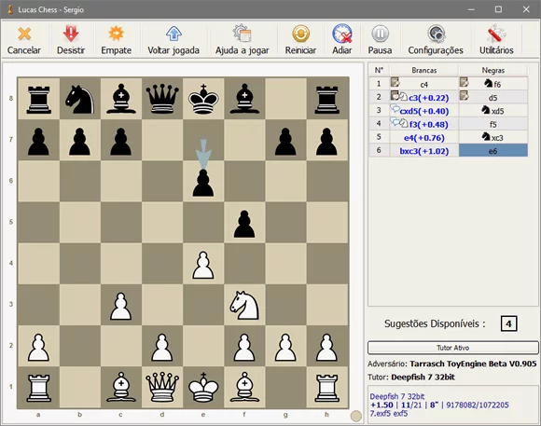Screen dimensions: 541x426
Task: Click the Cancelar toolbar icon
Action: (x=24, y=34)
